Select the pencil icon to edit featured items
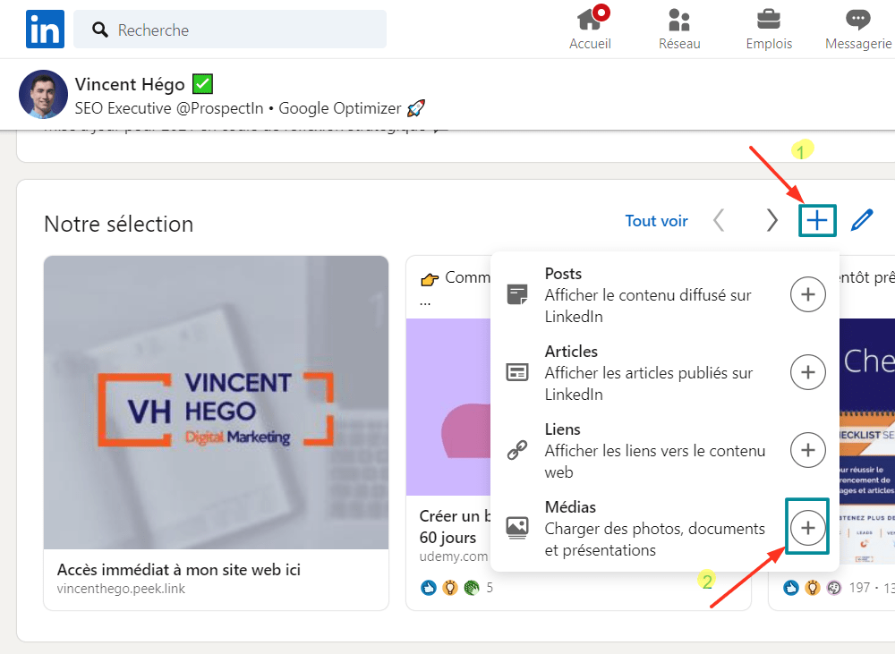The image size is (895, 654). point(861,219)
